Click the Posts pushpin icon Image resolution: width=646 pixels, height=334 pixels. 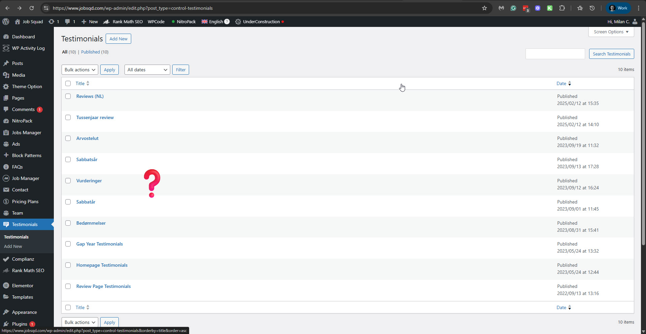(6, 63)
